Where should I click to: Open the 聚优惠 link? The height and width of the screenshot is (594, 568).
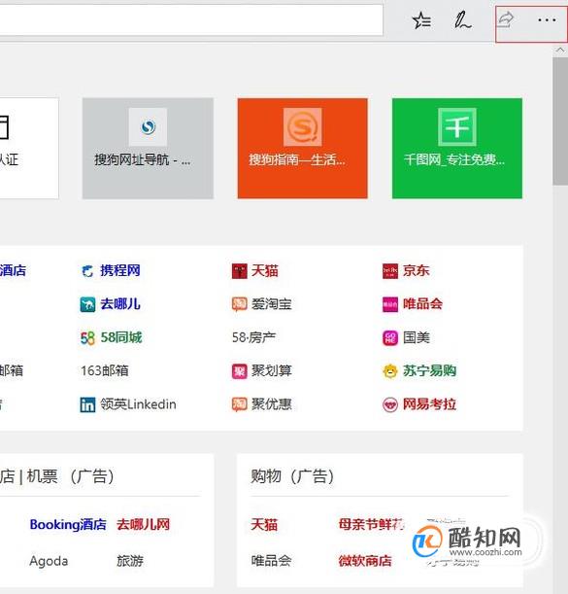pyautogui.click(x=271, y=404)
